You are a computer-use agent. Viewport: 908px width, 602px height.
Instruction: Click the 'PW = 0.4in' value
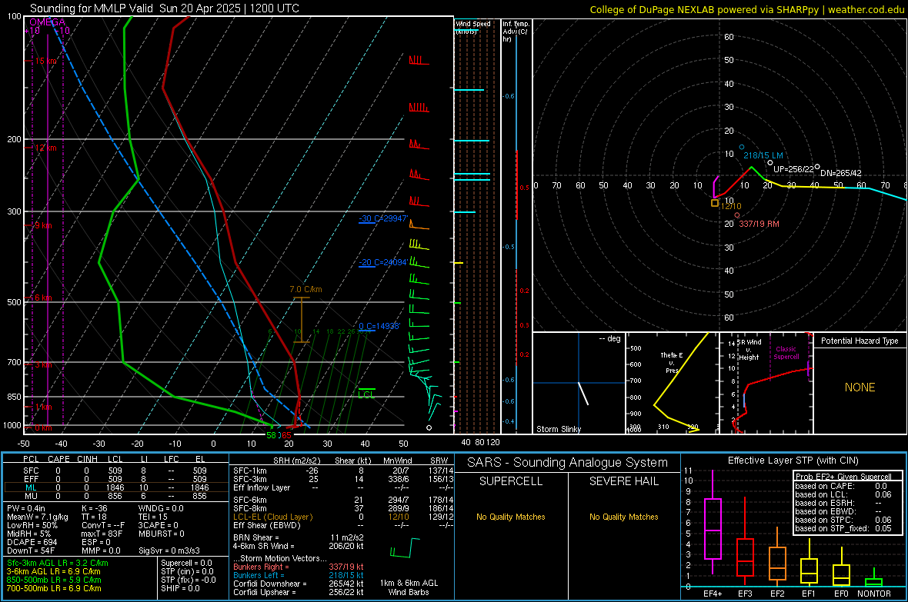26,508
